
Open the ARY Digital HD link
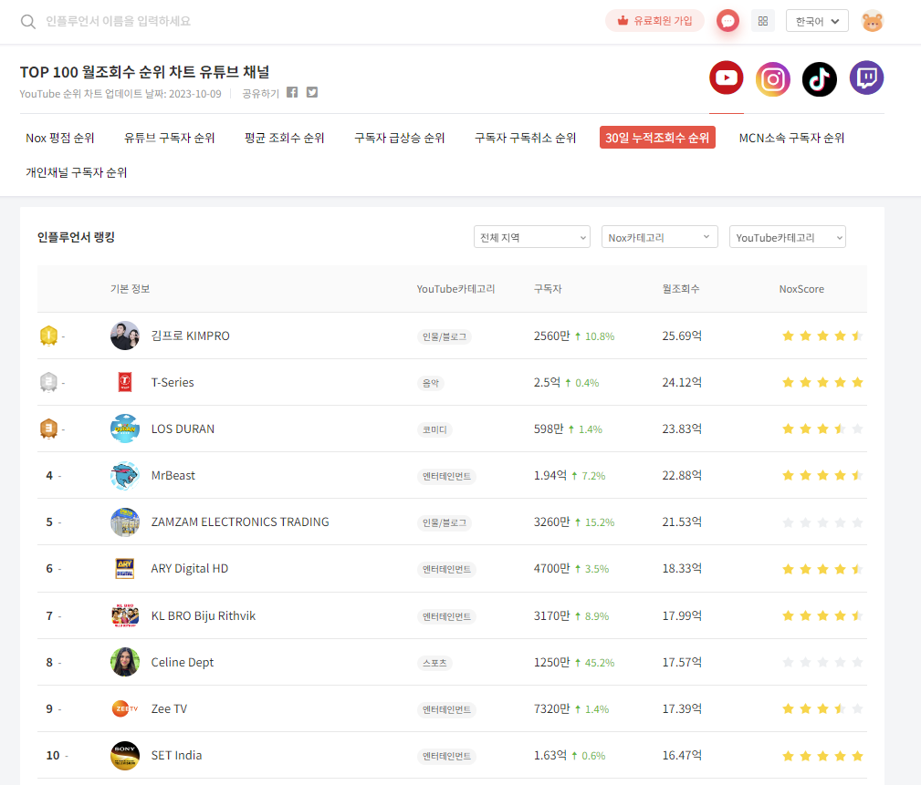(x=190, y=569)
